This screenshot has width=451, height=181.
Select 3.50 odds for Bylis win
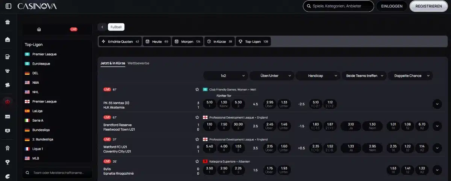click(x=209, y=170)
